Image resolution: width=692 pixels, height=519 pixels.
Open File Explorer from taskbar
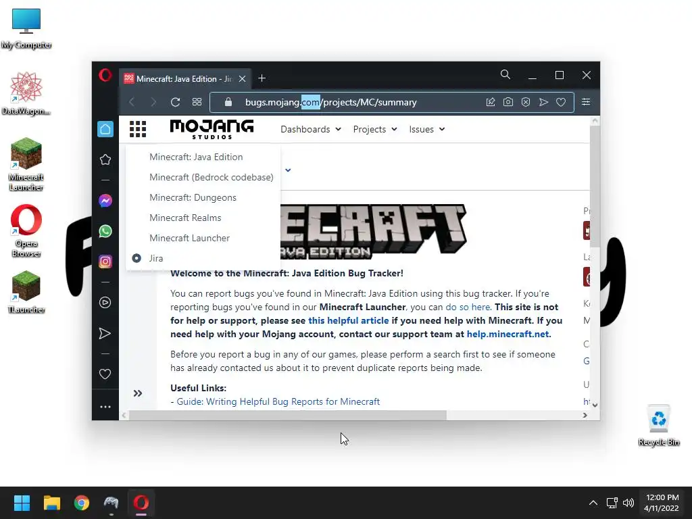click(51, 503)
